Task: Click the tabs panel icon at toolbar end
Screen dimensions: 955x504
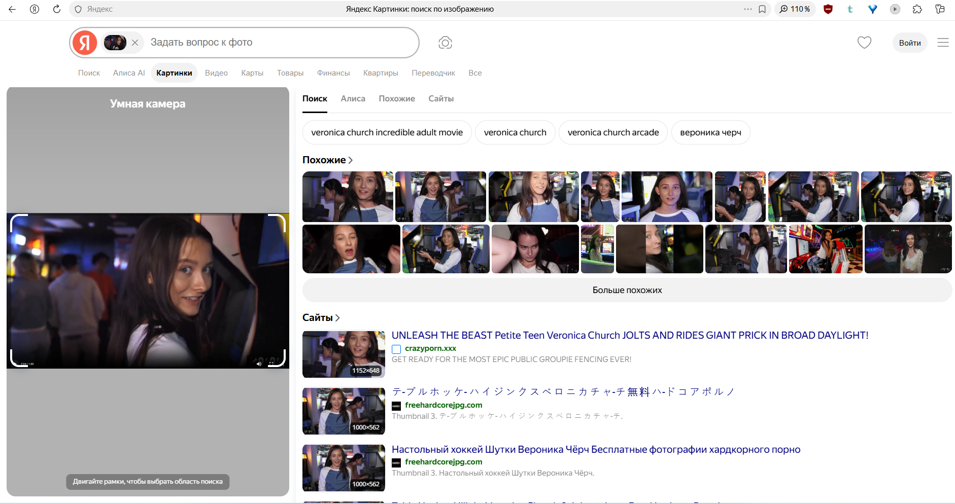Action: point(940,9)
